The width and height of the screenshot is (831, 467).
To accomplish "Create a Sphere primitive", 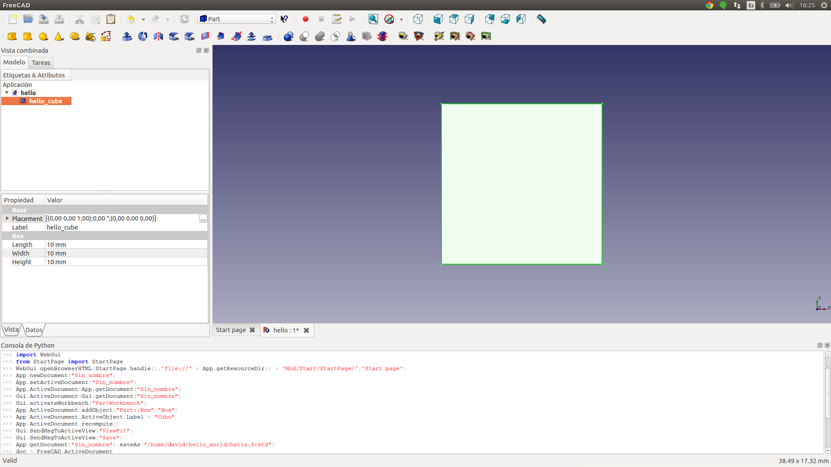I will point(43,36).
